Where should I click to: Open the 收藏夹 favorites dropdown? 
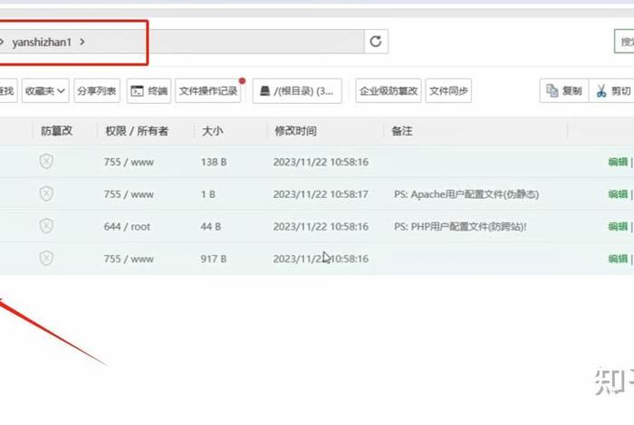point(45,90)
